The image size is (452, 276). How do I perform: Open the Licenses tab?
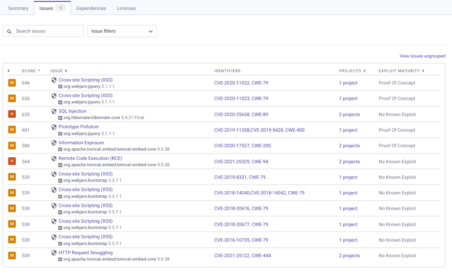click(x=126, y=8)
